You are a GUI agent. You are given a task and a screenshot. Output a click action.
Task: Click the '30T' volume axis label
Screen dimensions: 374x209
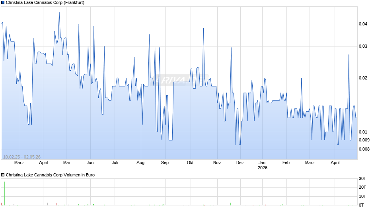[362, 178]
